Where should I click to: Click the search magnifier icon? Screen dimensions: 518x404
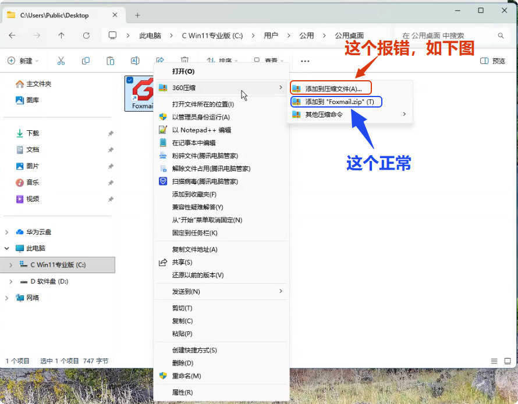[501, 35]
